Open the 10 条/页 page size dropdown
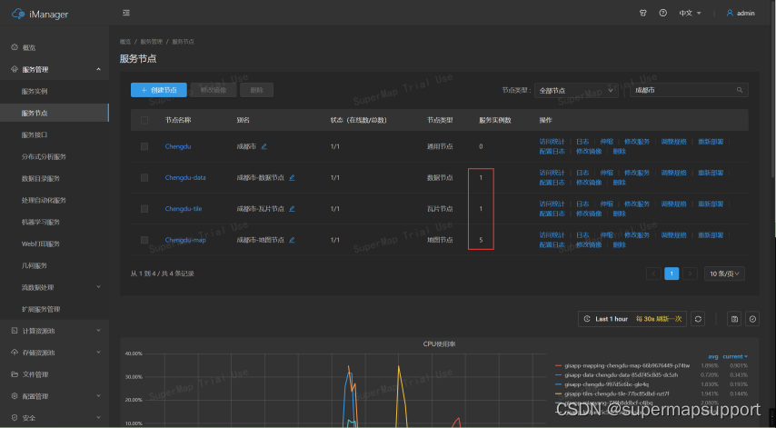Viewport: 776px width, 428px height. (726, 273)
